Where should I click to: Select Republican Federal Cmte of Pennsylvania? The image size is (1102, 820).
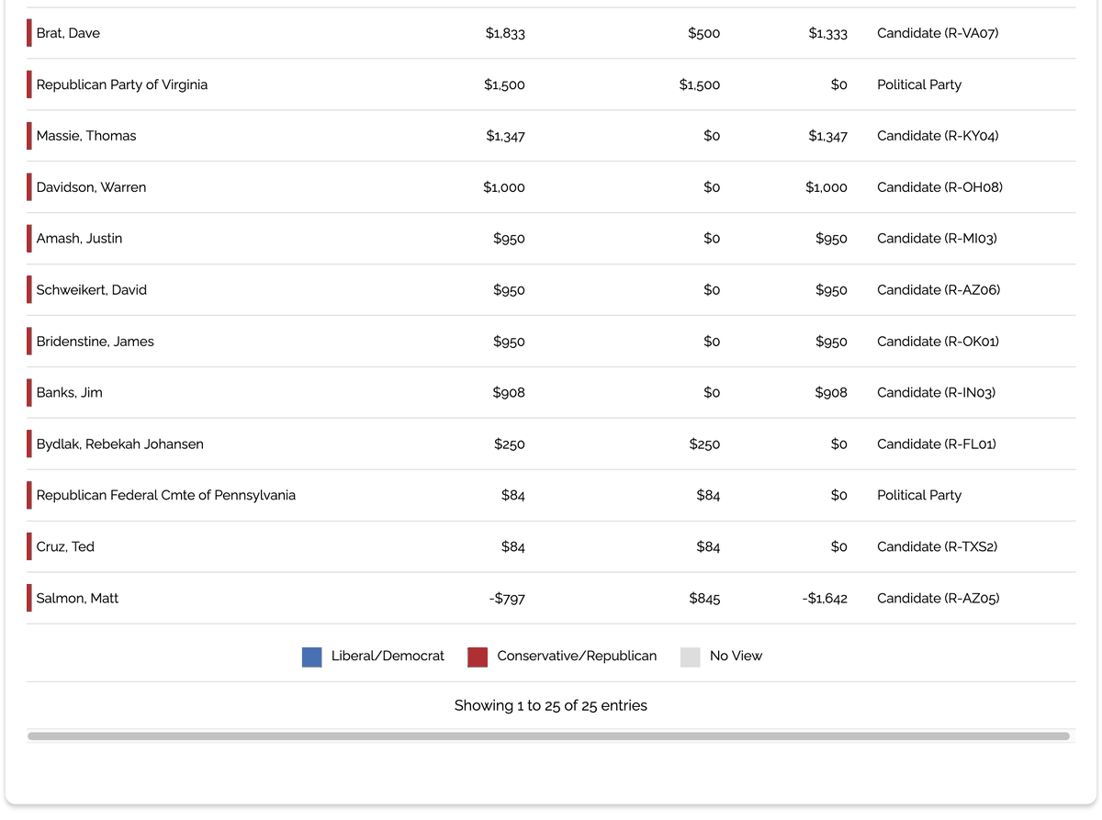point(166,496)
